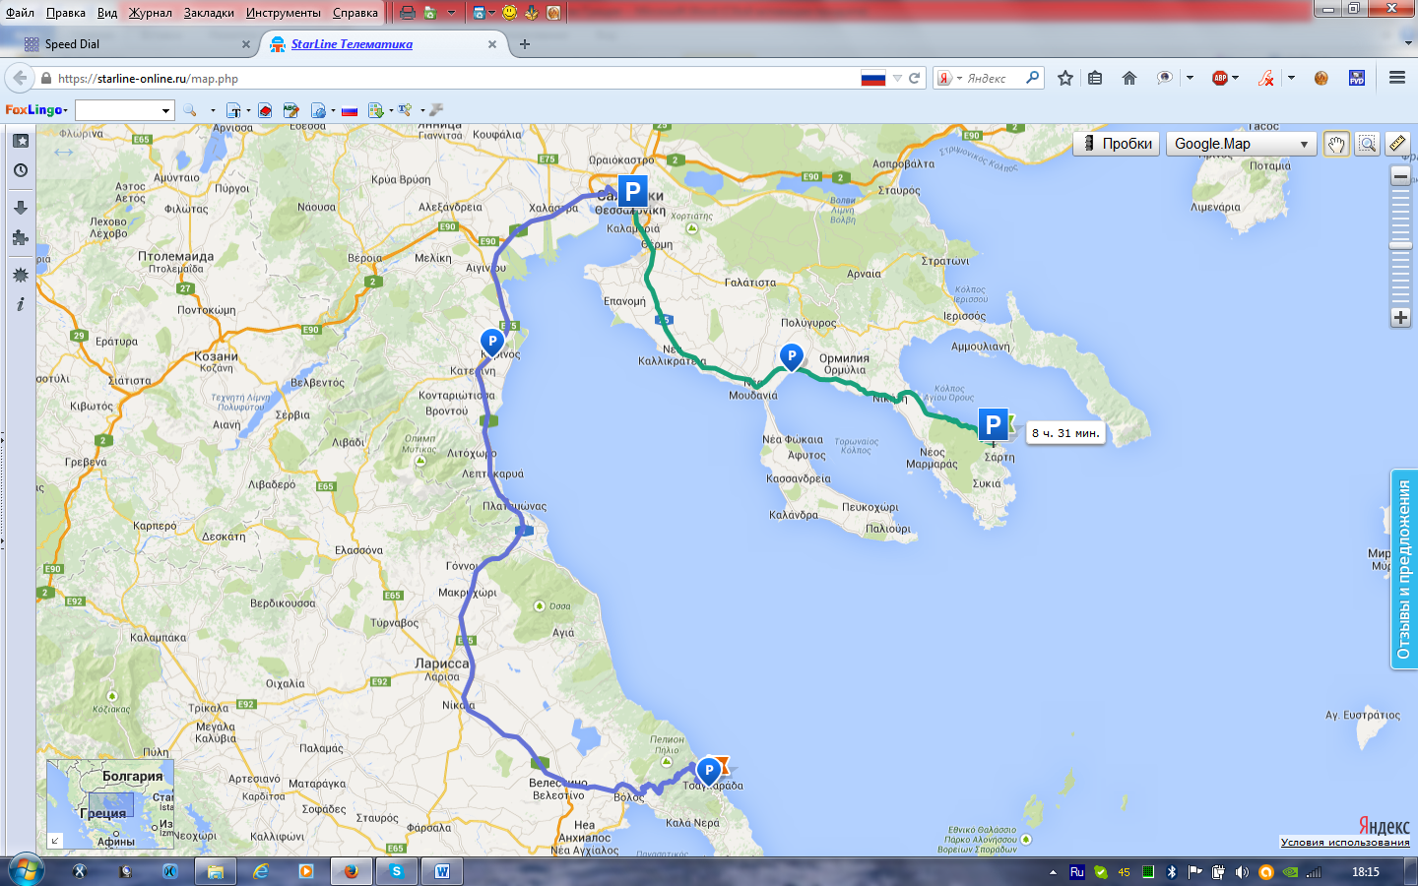Click the map zoom slider handle

1400,245
